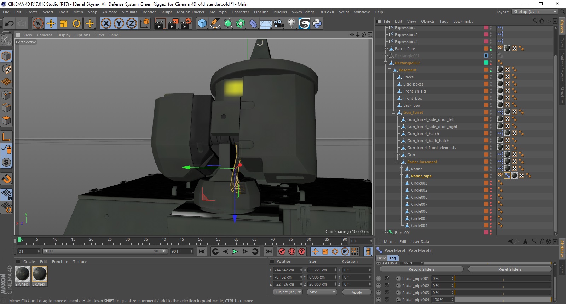Screen dimensions: 566x304
Task: Open the Simulate menu
Action: tap(130, 12)
